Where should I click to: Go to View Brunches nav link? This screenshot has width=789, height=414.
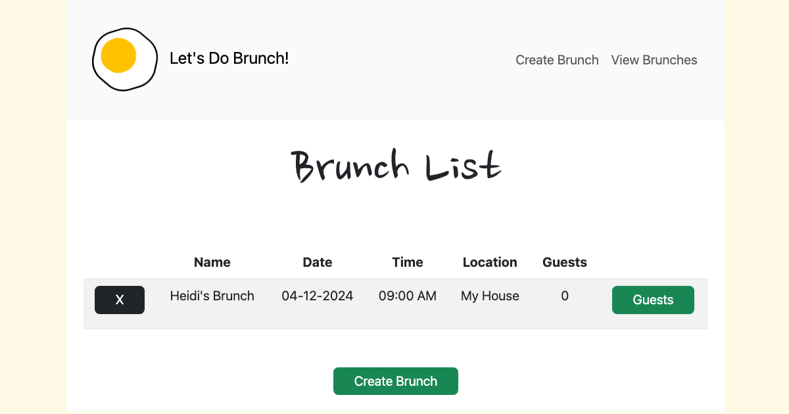pos(654,60)
